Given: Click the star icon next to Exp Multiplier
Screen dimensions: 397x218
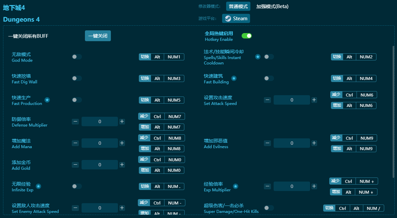Looking at the screenshot, I should point(236,186).
